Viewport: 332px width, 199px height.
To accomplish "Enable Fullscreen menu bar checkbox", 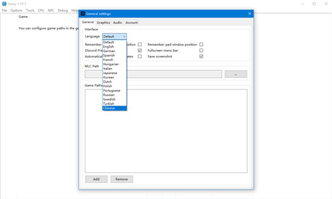I will click(201, 50).
